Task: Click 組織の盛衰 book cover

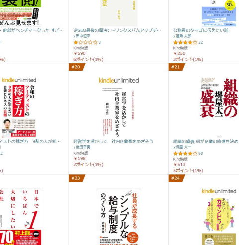Action: pyautogui.click(x=219, y=98)
